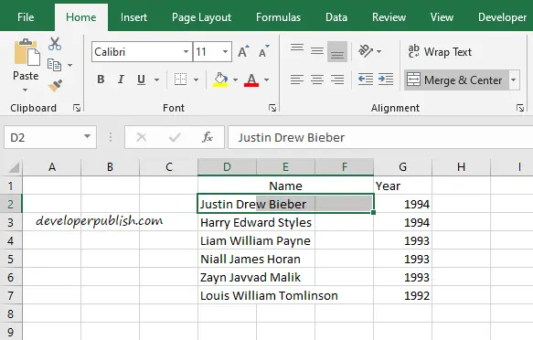Click the Insert Function fx icon

click(x=208, y=137)
